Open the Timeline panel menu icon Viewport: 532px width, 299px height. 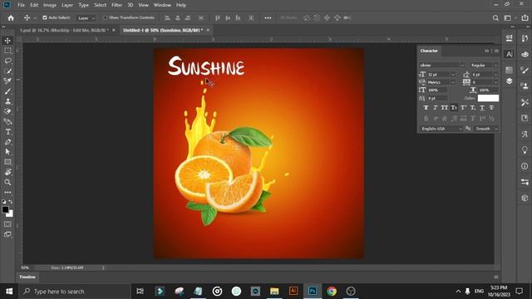point(496,277)
